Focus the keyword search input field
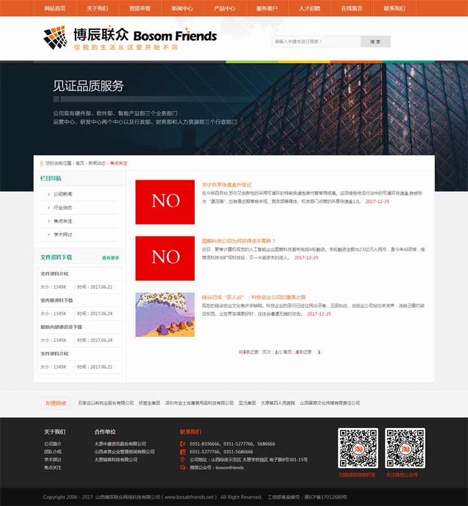468x506 pixels. coord(316,42)
